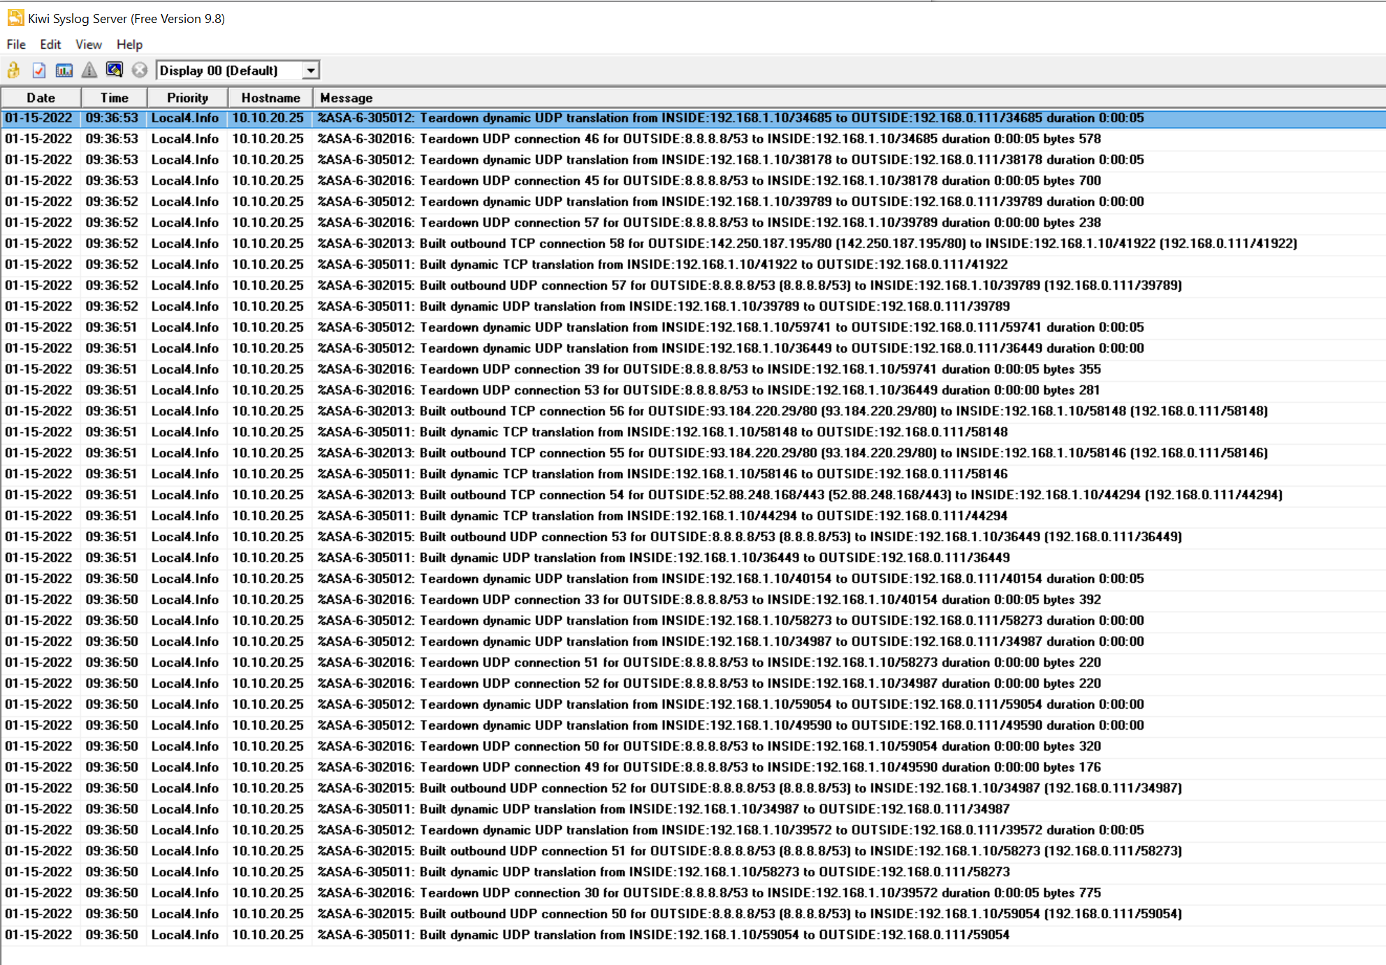The width and height of the screenshot is (1386, 965).
Task: Open the Edit menu
Action: pos(50,44)
